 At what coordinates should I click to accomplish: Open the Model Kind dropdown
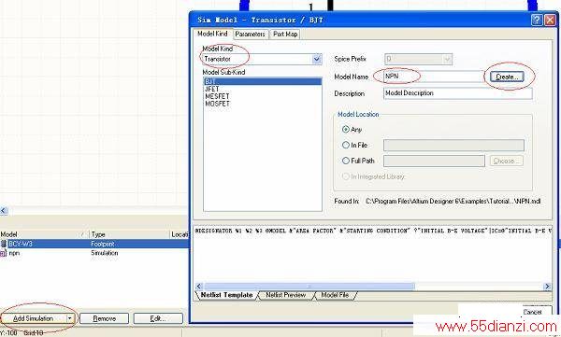tap(317, 59)
